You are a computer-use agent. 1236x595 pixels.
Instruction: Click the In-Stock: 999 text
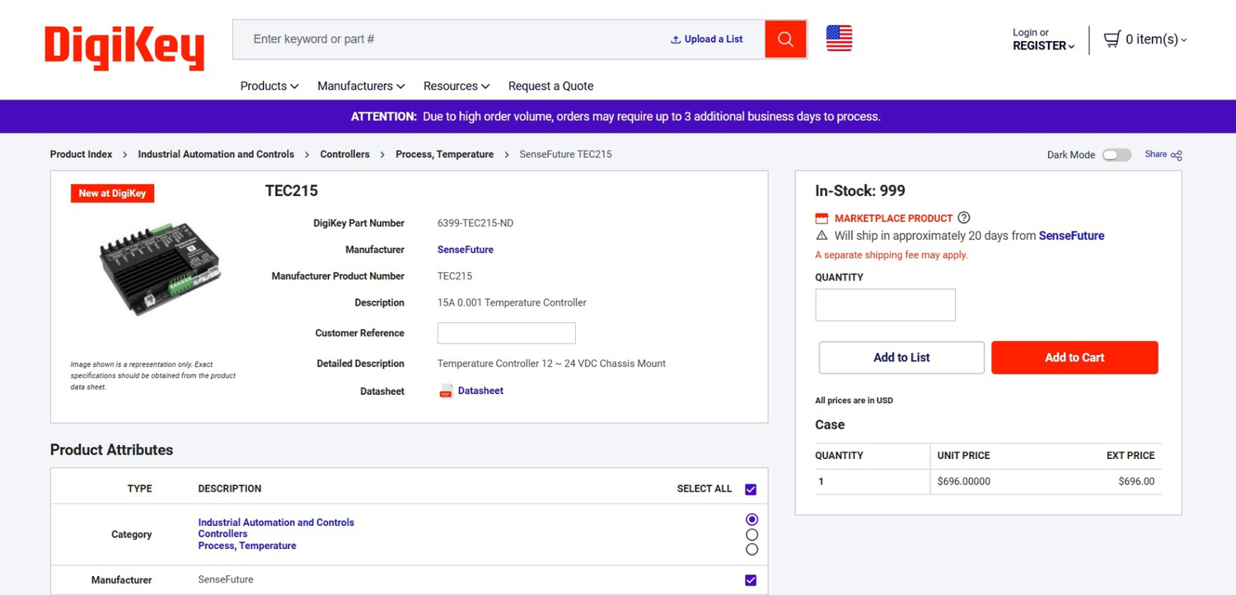coord(860,191)
